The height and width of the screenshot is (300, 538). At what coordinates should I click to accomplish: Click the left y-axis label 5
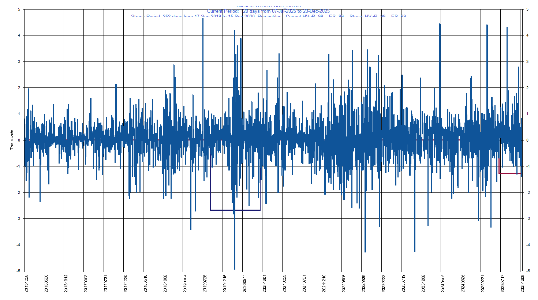click(19, 9)
